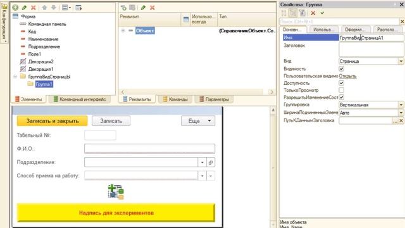
Task: Switch to the Параметры tab
Action: click(214, 99)
